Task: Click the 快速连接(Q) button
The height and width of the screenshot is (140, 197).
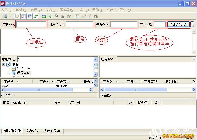Action: pos(179,24)
